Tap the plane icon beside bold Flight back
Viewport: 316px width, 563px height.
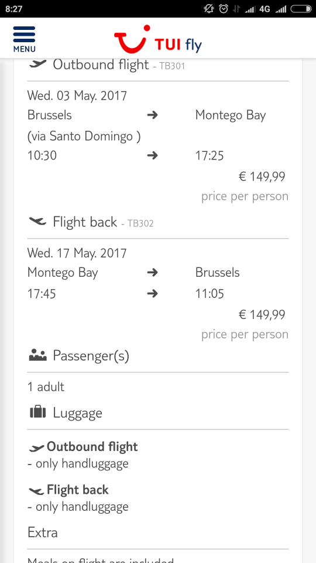tap(36, 490)
